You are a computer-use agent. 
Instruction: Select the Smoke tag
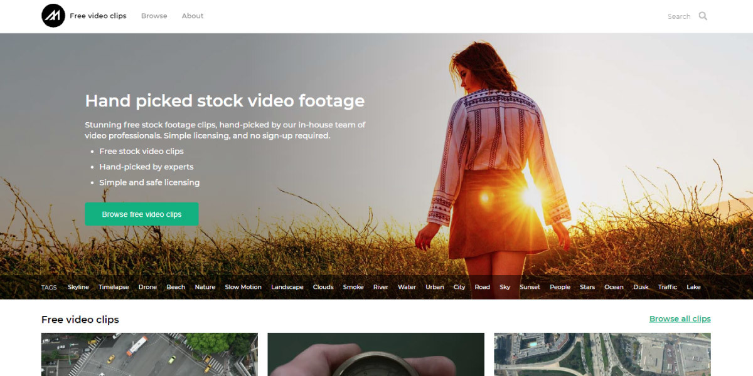click(x=353, y=287)
